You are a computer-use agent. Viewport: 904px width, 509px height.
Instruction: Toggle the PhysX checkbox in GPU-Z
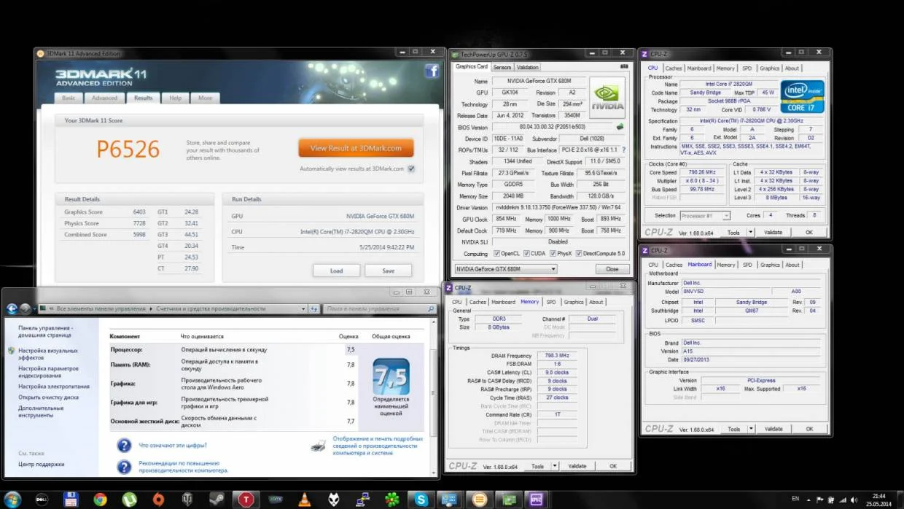[552, 254]
